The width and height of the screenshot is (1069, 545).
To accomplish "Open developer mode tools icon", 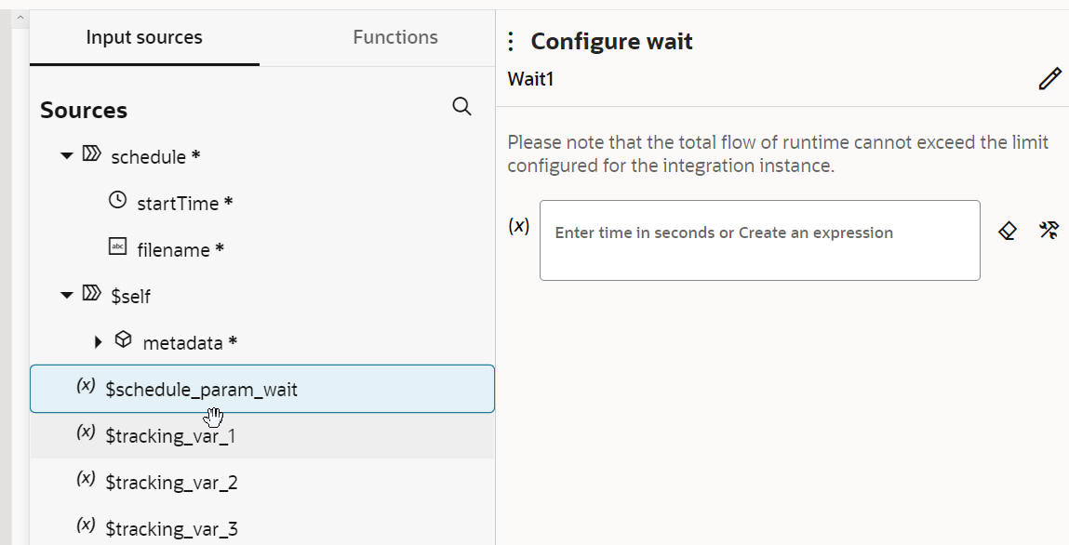I will click(1049, 231).
